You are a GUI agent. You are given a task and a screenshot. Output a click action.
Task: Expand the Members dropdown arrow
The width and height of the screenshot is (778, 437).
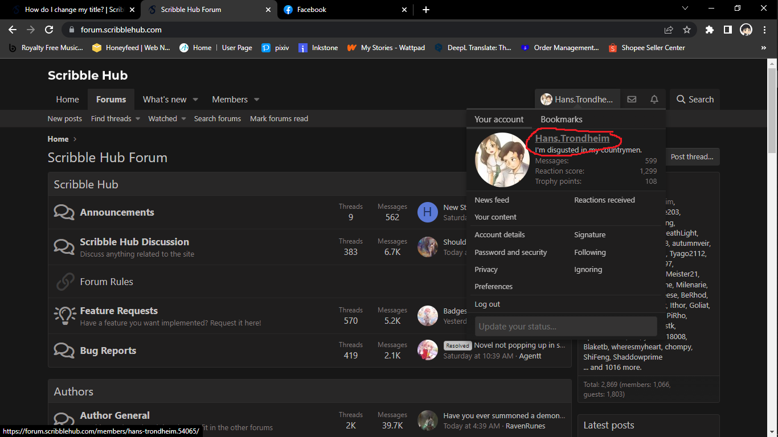pos(257,100)
